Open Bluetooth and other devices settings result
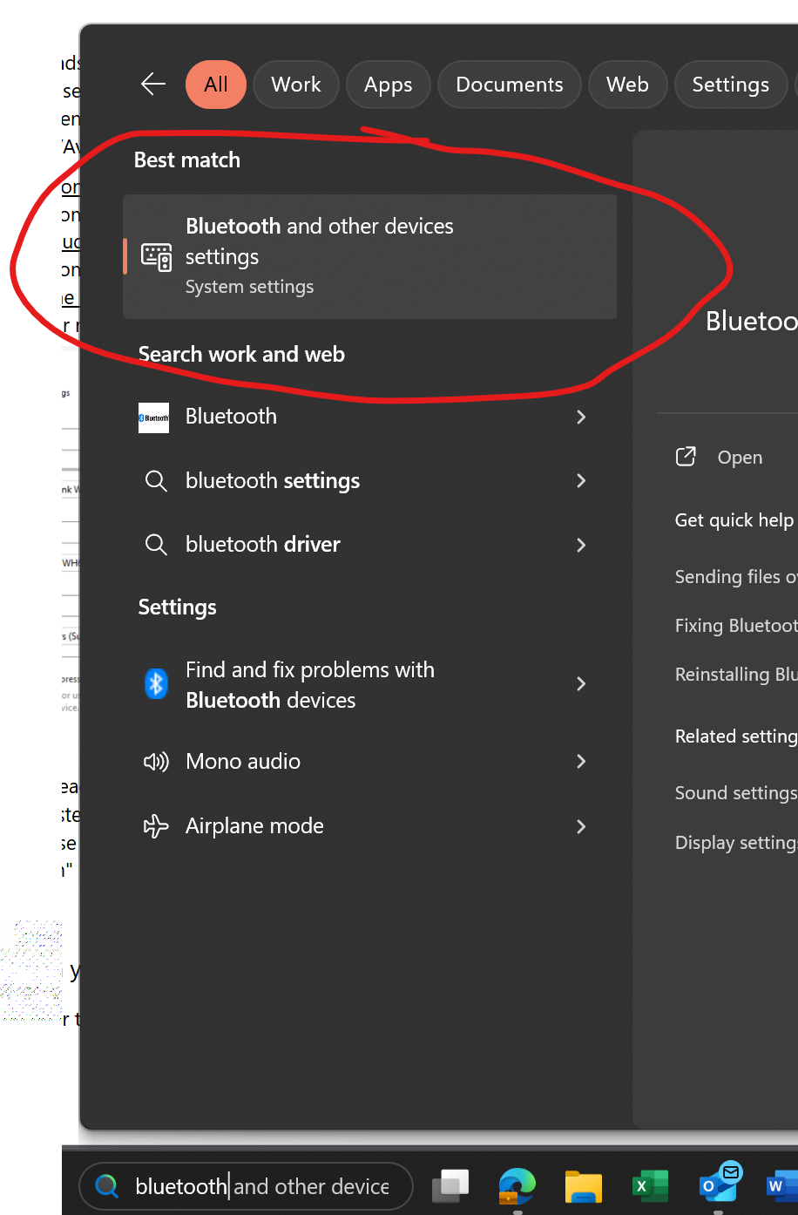The width and height of the screenshot is (798, 1215). (369, 256)
